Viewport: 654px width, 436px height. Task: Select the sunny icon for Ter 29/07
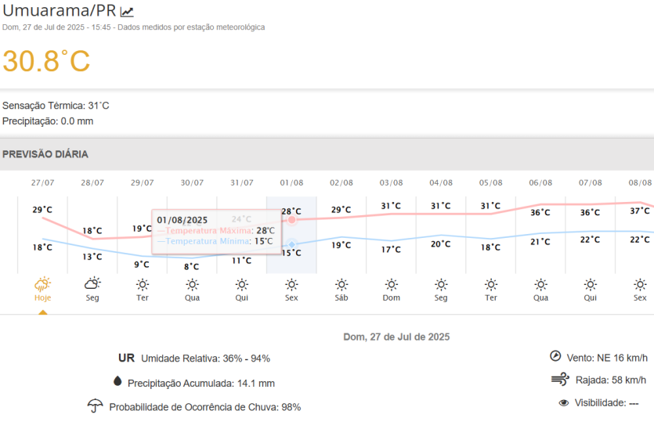pos(142,284)
